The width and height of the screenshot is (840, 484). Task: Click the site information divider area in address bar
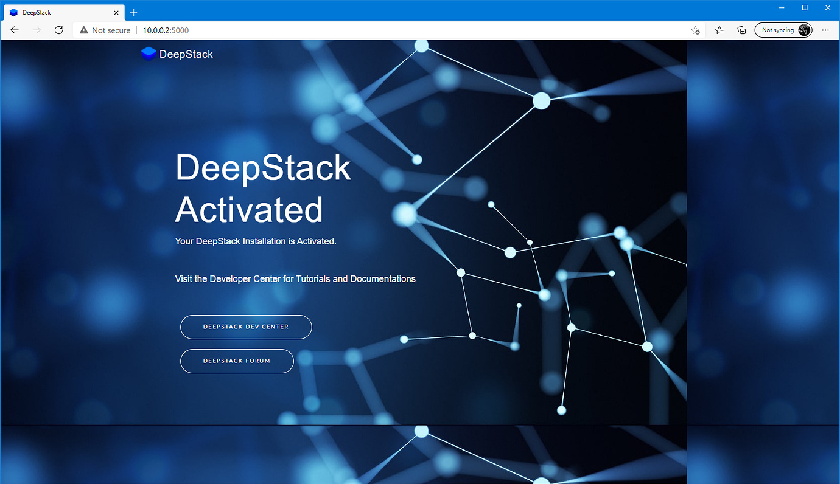point(135,30)
